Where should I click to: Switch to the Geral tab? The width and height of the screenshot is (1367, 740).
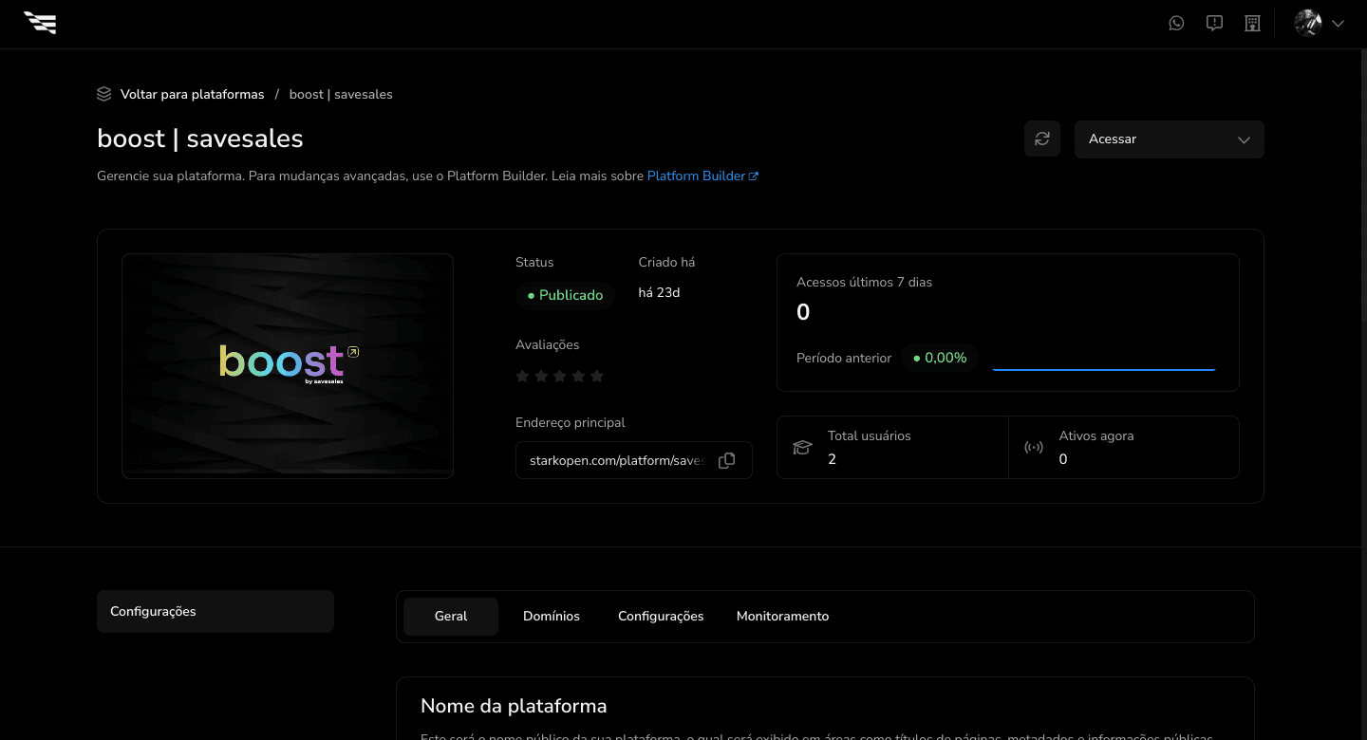pyautogui.click(x=451, y=616)
